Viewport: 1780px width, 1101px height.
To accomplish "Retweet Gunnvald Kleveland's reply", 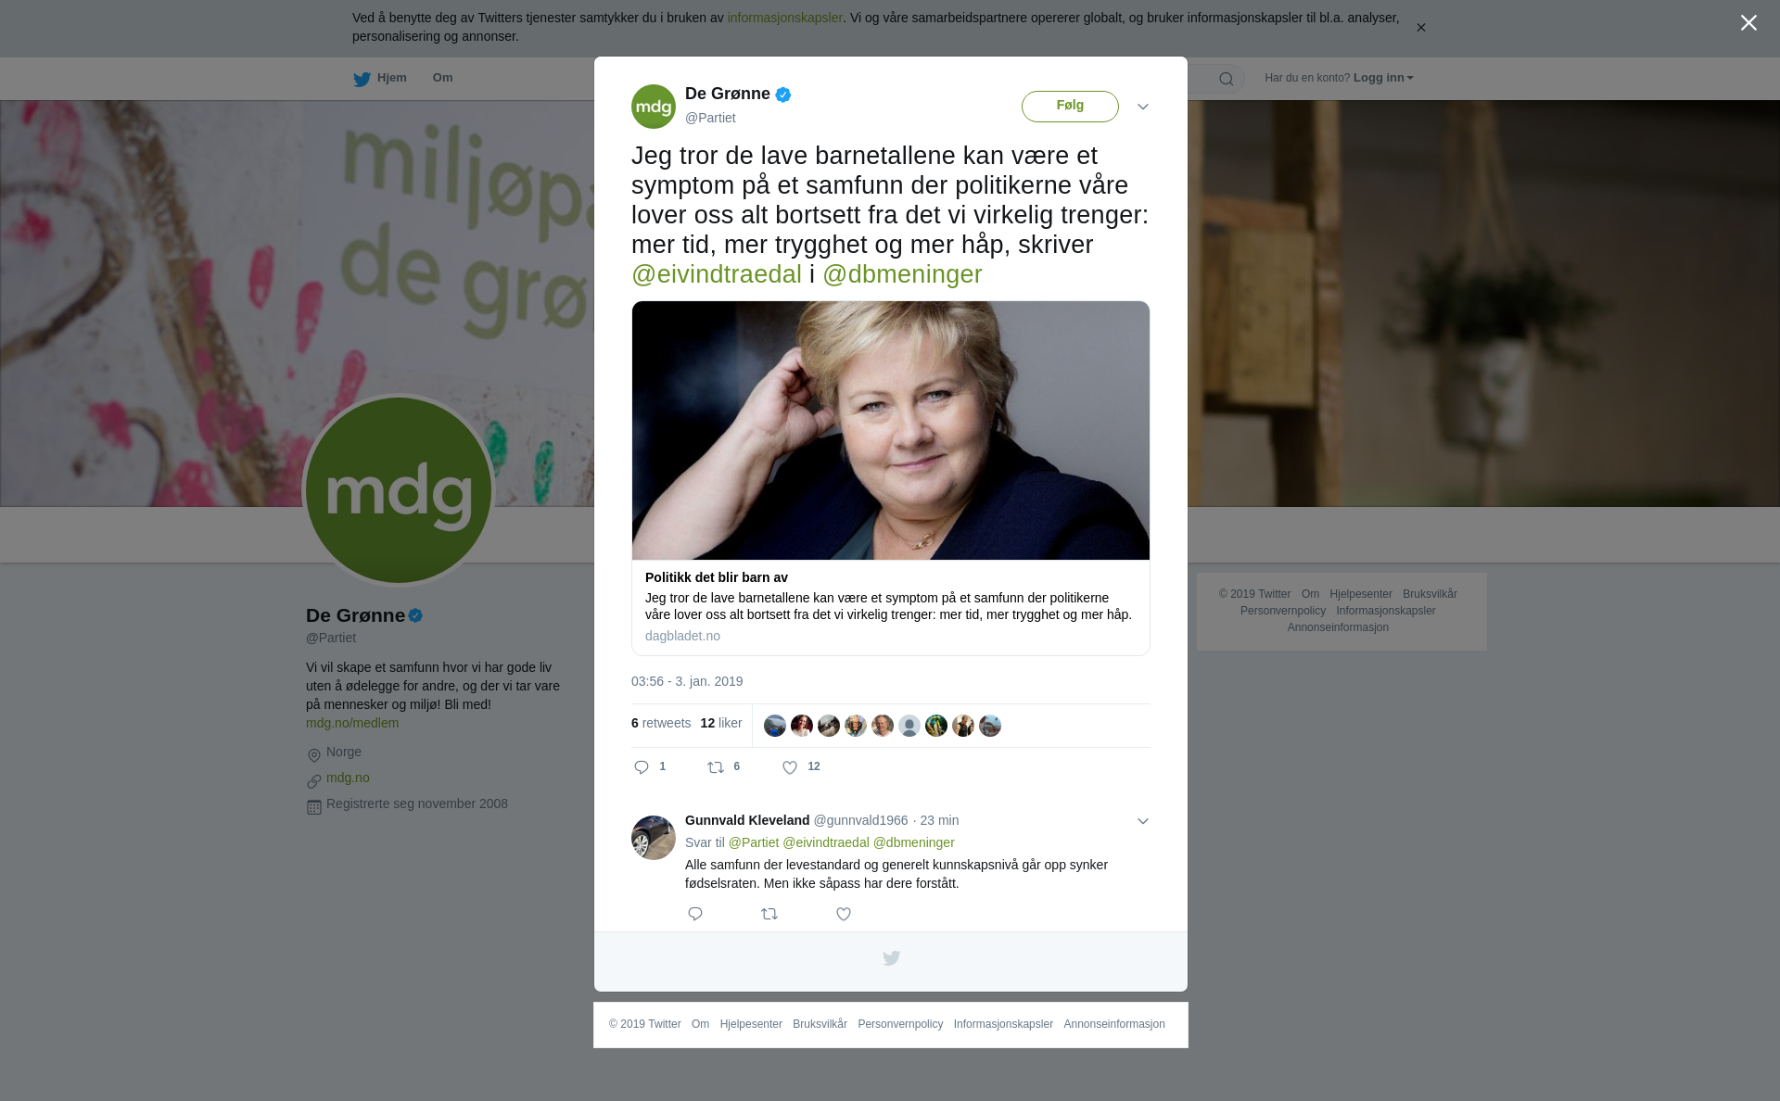I will [769, 914].
